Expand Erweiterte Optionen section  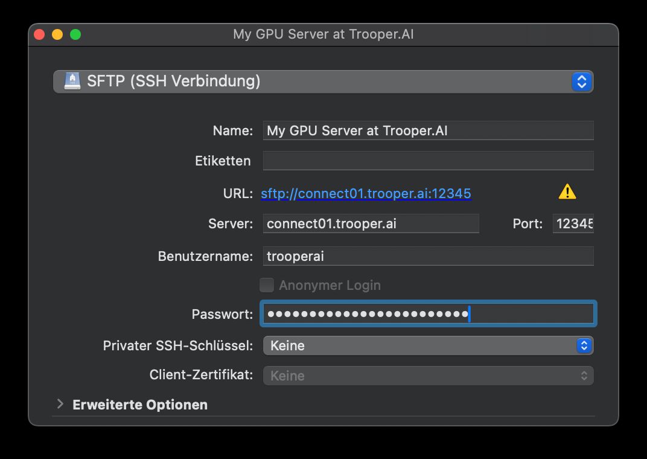coord(60,404)
